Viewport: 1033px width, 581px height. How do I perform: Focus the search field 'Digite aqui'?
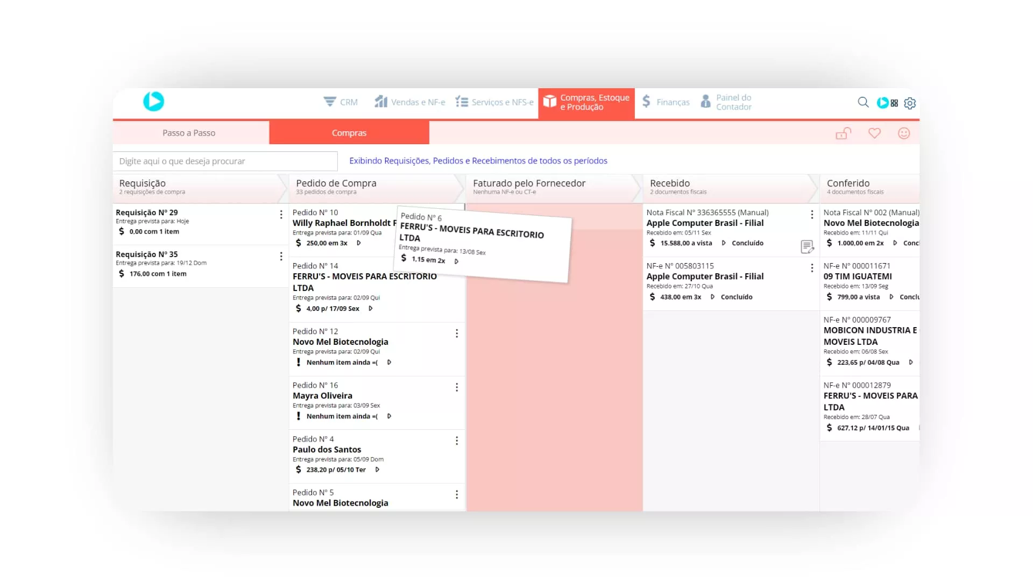(x=225, y=161)
